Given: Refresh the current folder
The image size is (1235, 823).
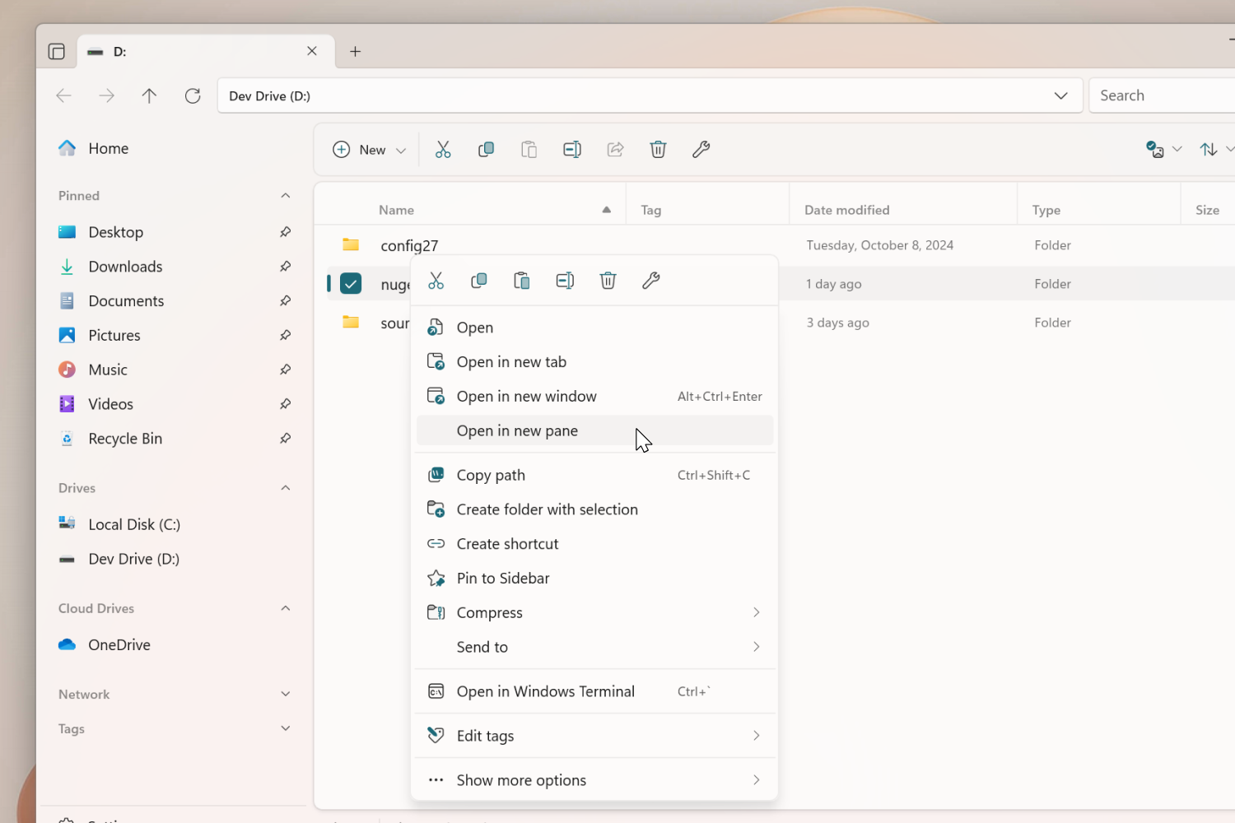Looking at the screenshot, I should click(193, 95).
